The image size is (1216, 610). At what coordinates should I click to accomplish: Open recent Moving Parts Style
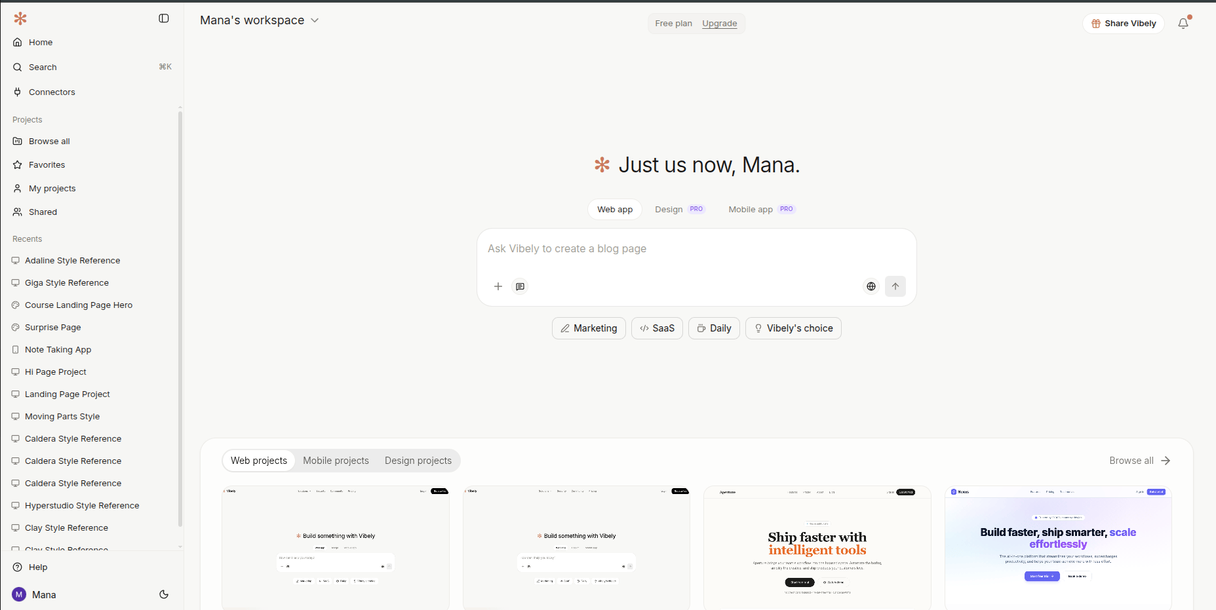[92, 416]
